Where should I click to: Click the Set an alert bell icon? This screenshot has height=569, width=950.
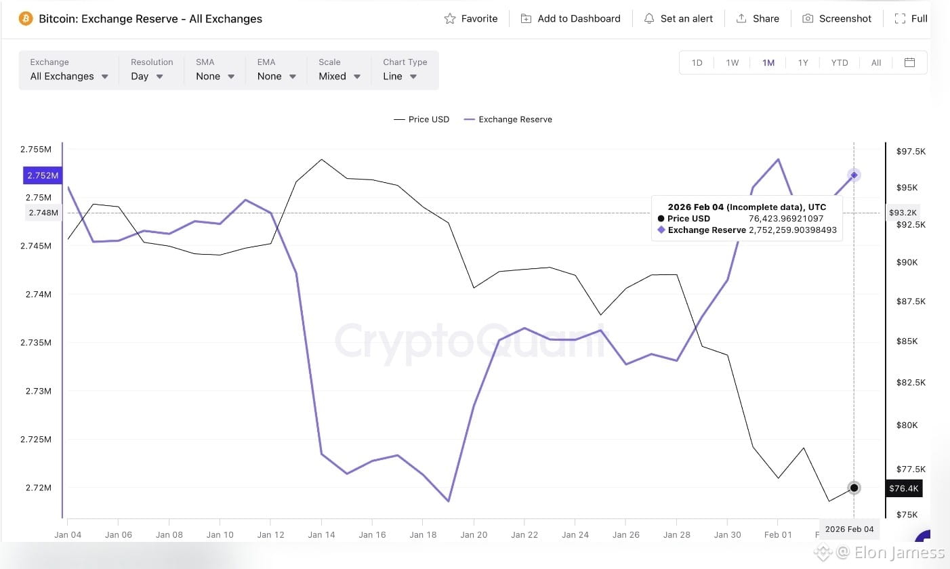pyautogui.click(x=649, y=18)
